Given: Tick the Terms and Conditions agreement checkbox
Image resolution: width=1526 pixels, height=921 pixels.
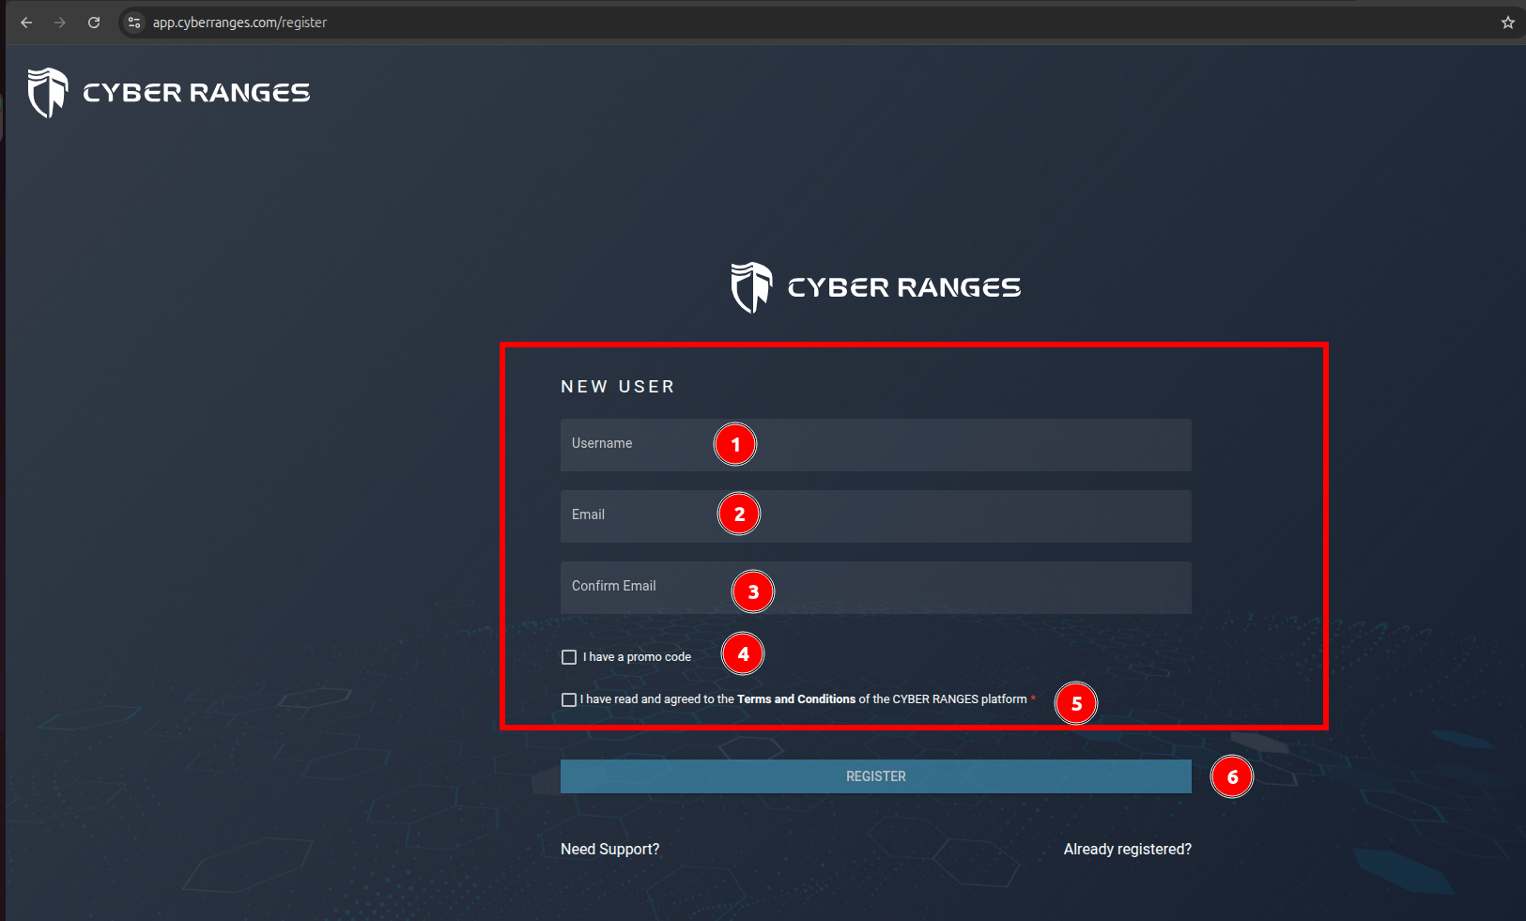Looking at the screenshot, I should click(x=569, y=699).
